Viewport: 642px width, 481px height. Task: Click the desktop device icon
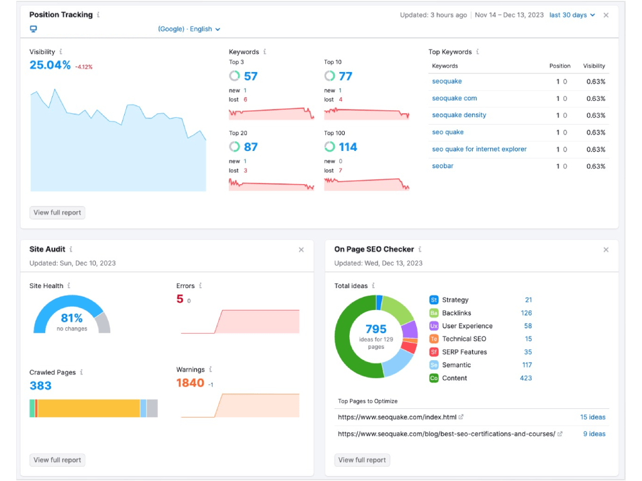click(33, 29)
